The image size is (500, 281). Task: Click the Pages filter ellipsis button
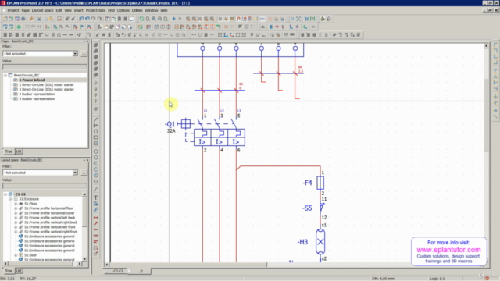84,54
